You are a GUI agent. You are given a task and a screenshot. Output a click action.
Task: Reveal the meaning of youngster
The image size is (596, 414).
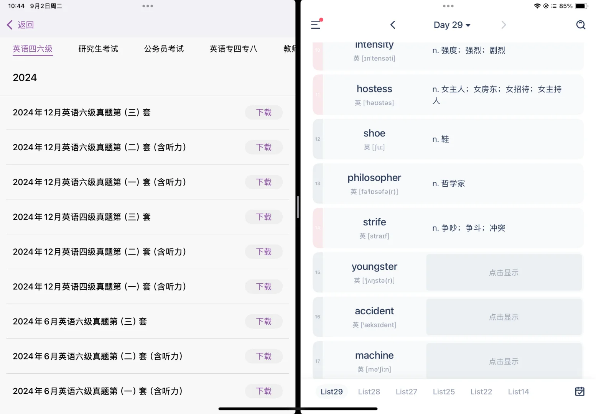(504, 272)
